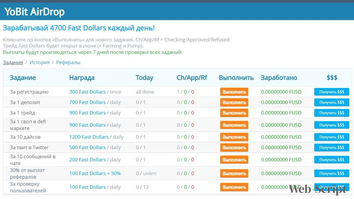This screenshot has width=354, height=199.
Task: Select the "За твит в Twitter" task name
Action: (x=29, y=147)
